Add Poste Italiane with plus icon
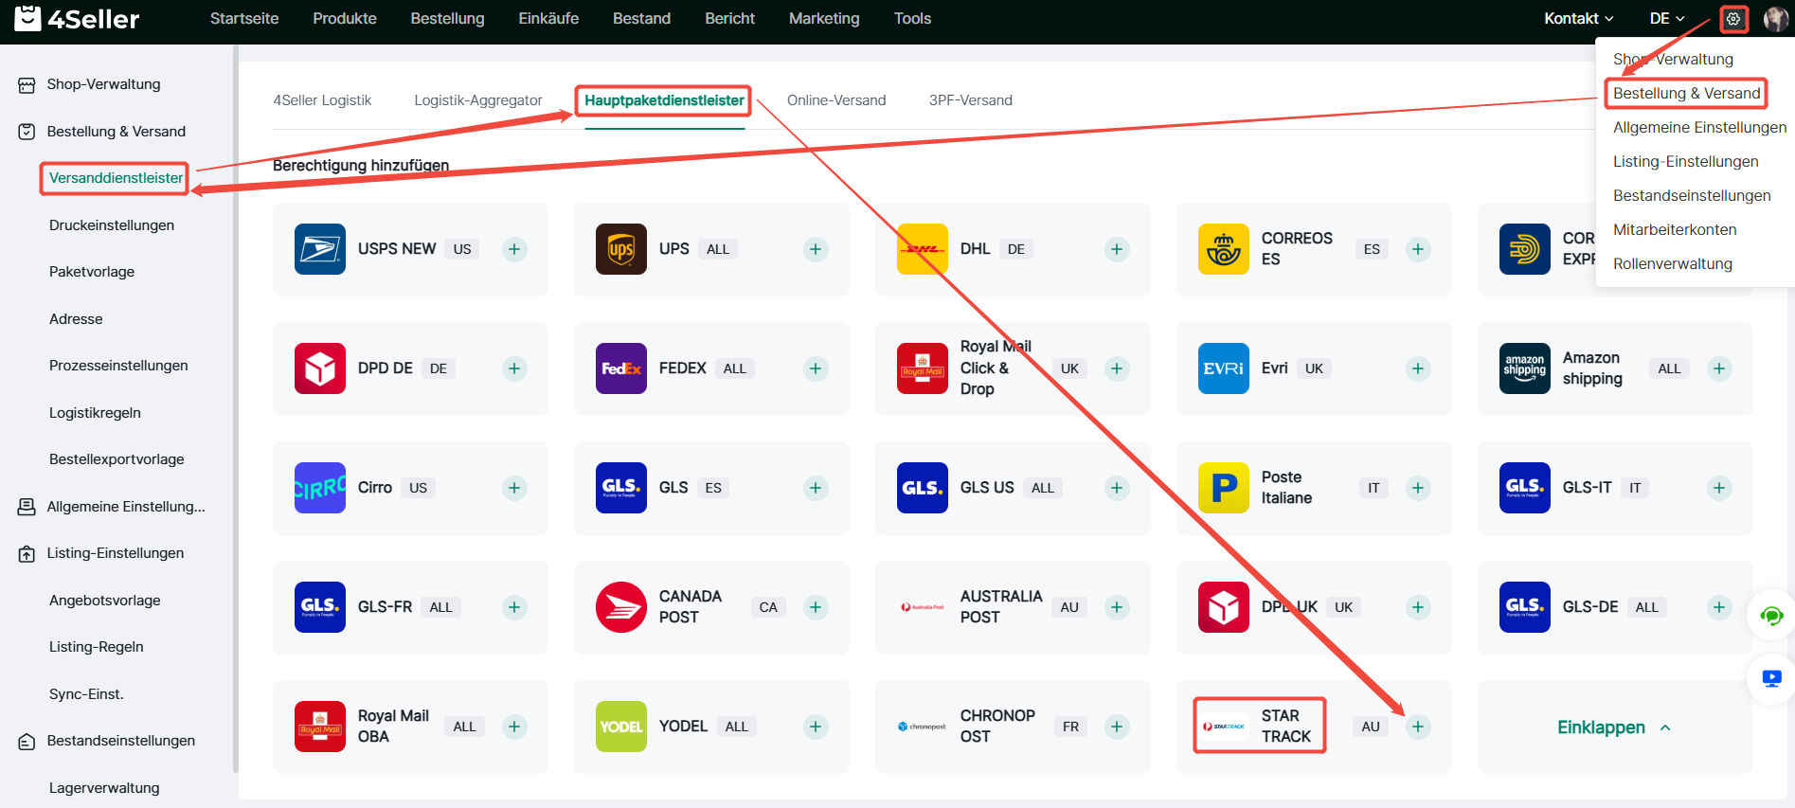Screen dimensions: 1795x808 pyautogui.click(x=1418, y=488)
